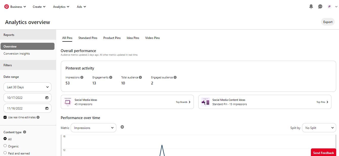This screenshot has width=339, height=156.
Task: Click the Total audience value 10
Action: [x=123, y=83]
